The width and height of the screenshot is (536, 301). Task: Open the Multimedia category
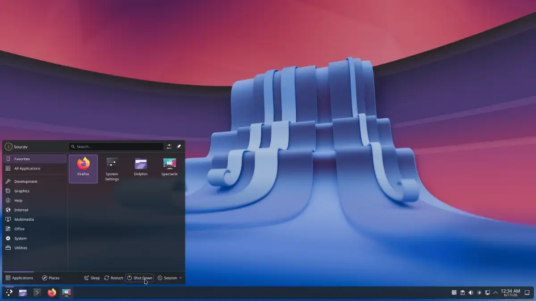[35, 219]
